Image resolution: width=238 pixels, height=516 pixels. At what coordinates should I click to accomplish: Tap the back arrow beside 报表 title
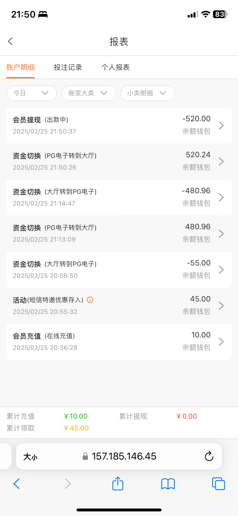point(11,41)
